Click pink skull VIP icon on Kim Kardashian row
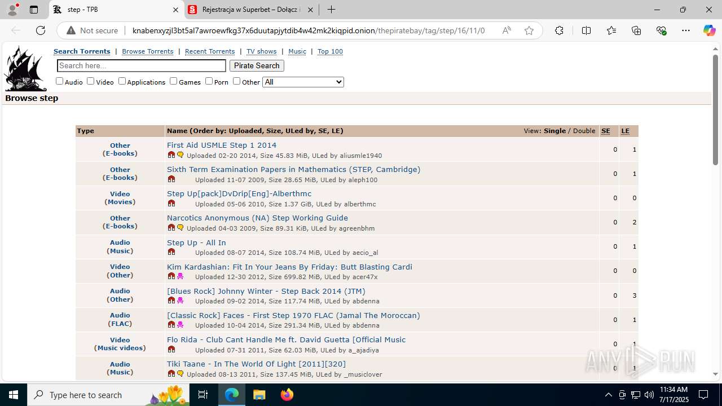The height and width of the screenshot is (406, 722). pos(180,276)
